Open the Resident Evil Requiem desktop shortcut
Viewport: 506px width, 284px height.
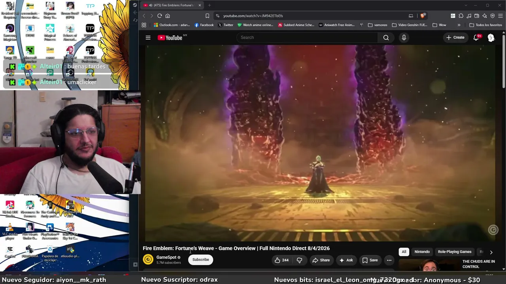[x=10, y=10]
